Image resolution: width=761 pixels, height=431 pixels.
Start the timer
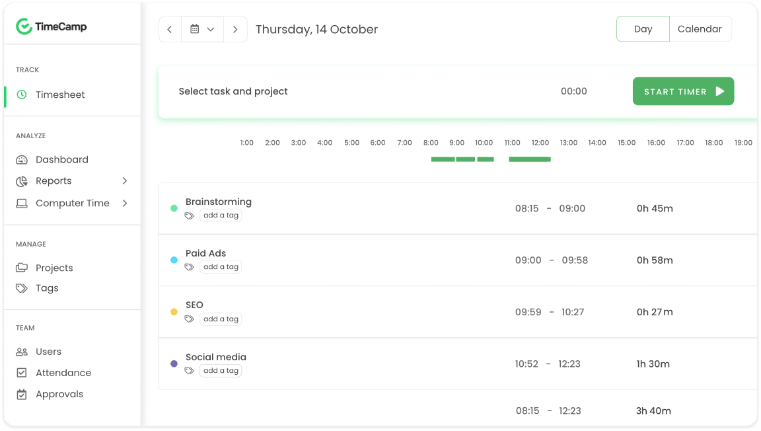tap(683, 91)
